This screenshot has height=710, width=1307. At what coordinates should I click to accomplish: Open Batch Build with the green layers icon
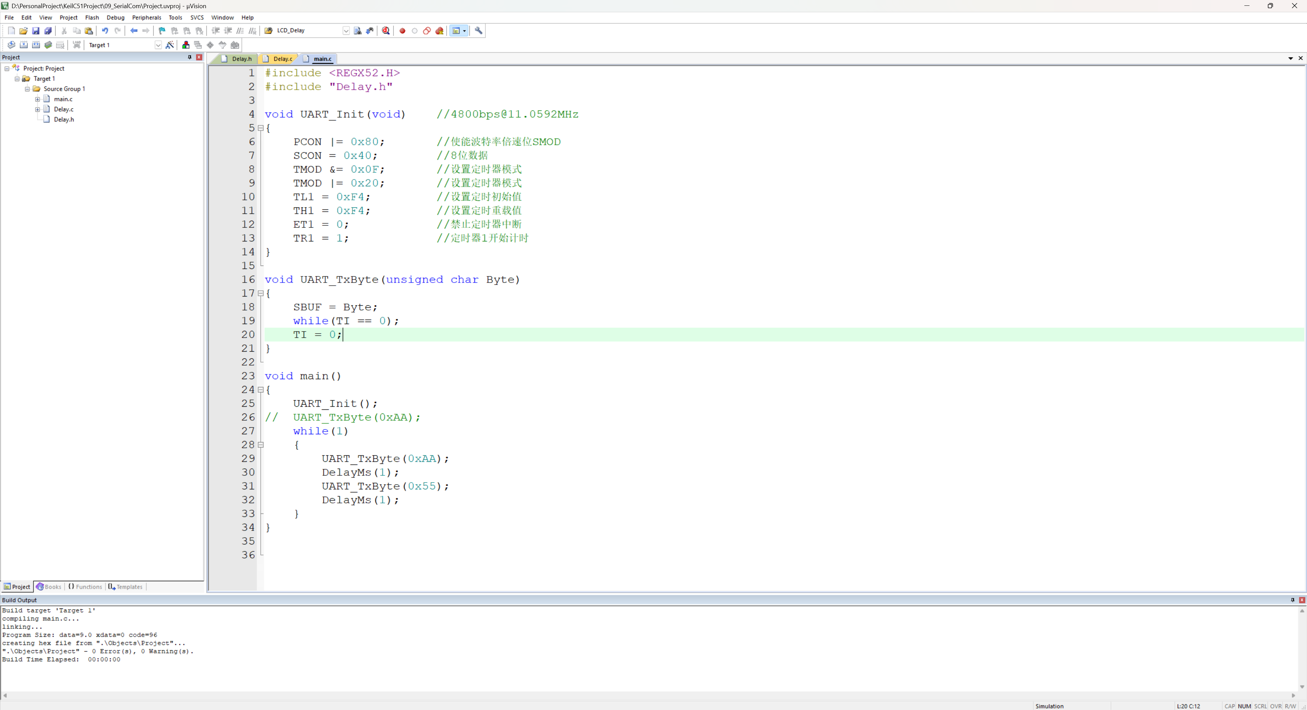[48, 45]
